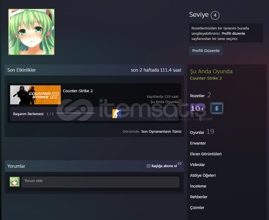Screen dimensions: 269x220
Task: Follow the 'Profili düzenle' link in badge hint
Action: pyautogui.click(x=233, y=34)
